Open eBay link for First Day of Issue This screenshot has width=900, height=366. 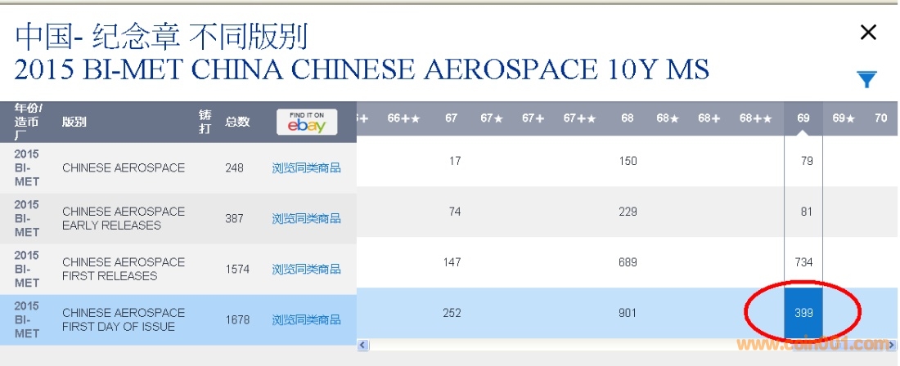pos(306,319)
